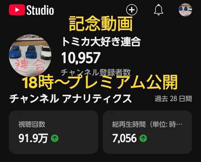Click the YouTube Studio logo

(x=32, y=10)
